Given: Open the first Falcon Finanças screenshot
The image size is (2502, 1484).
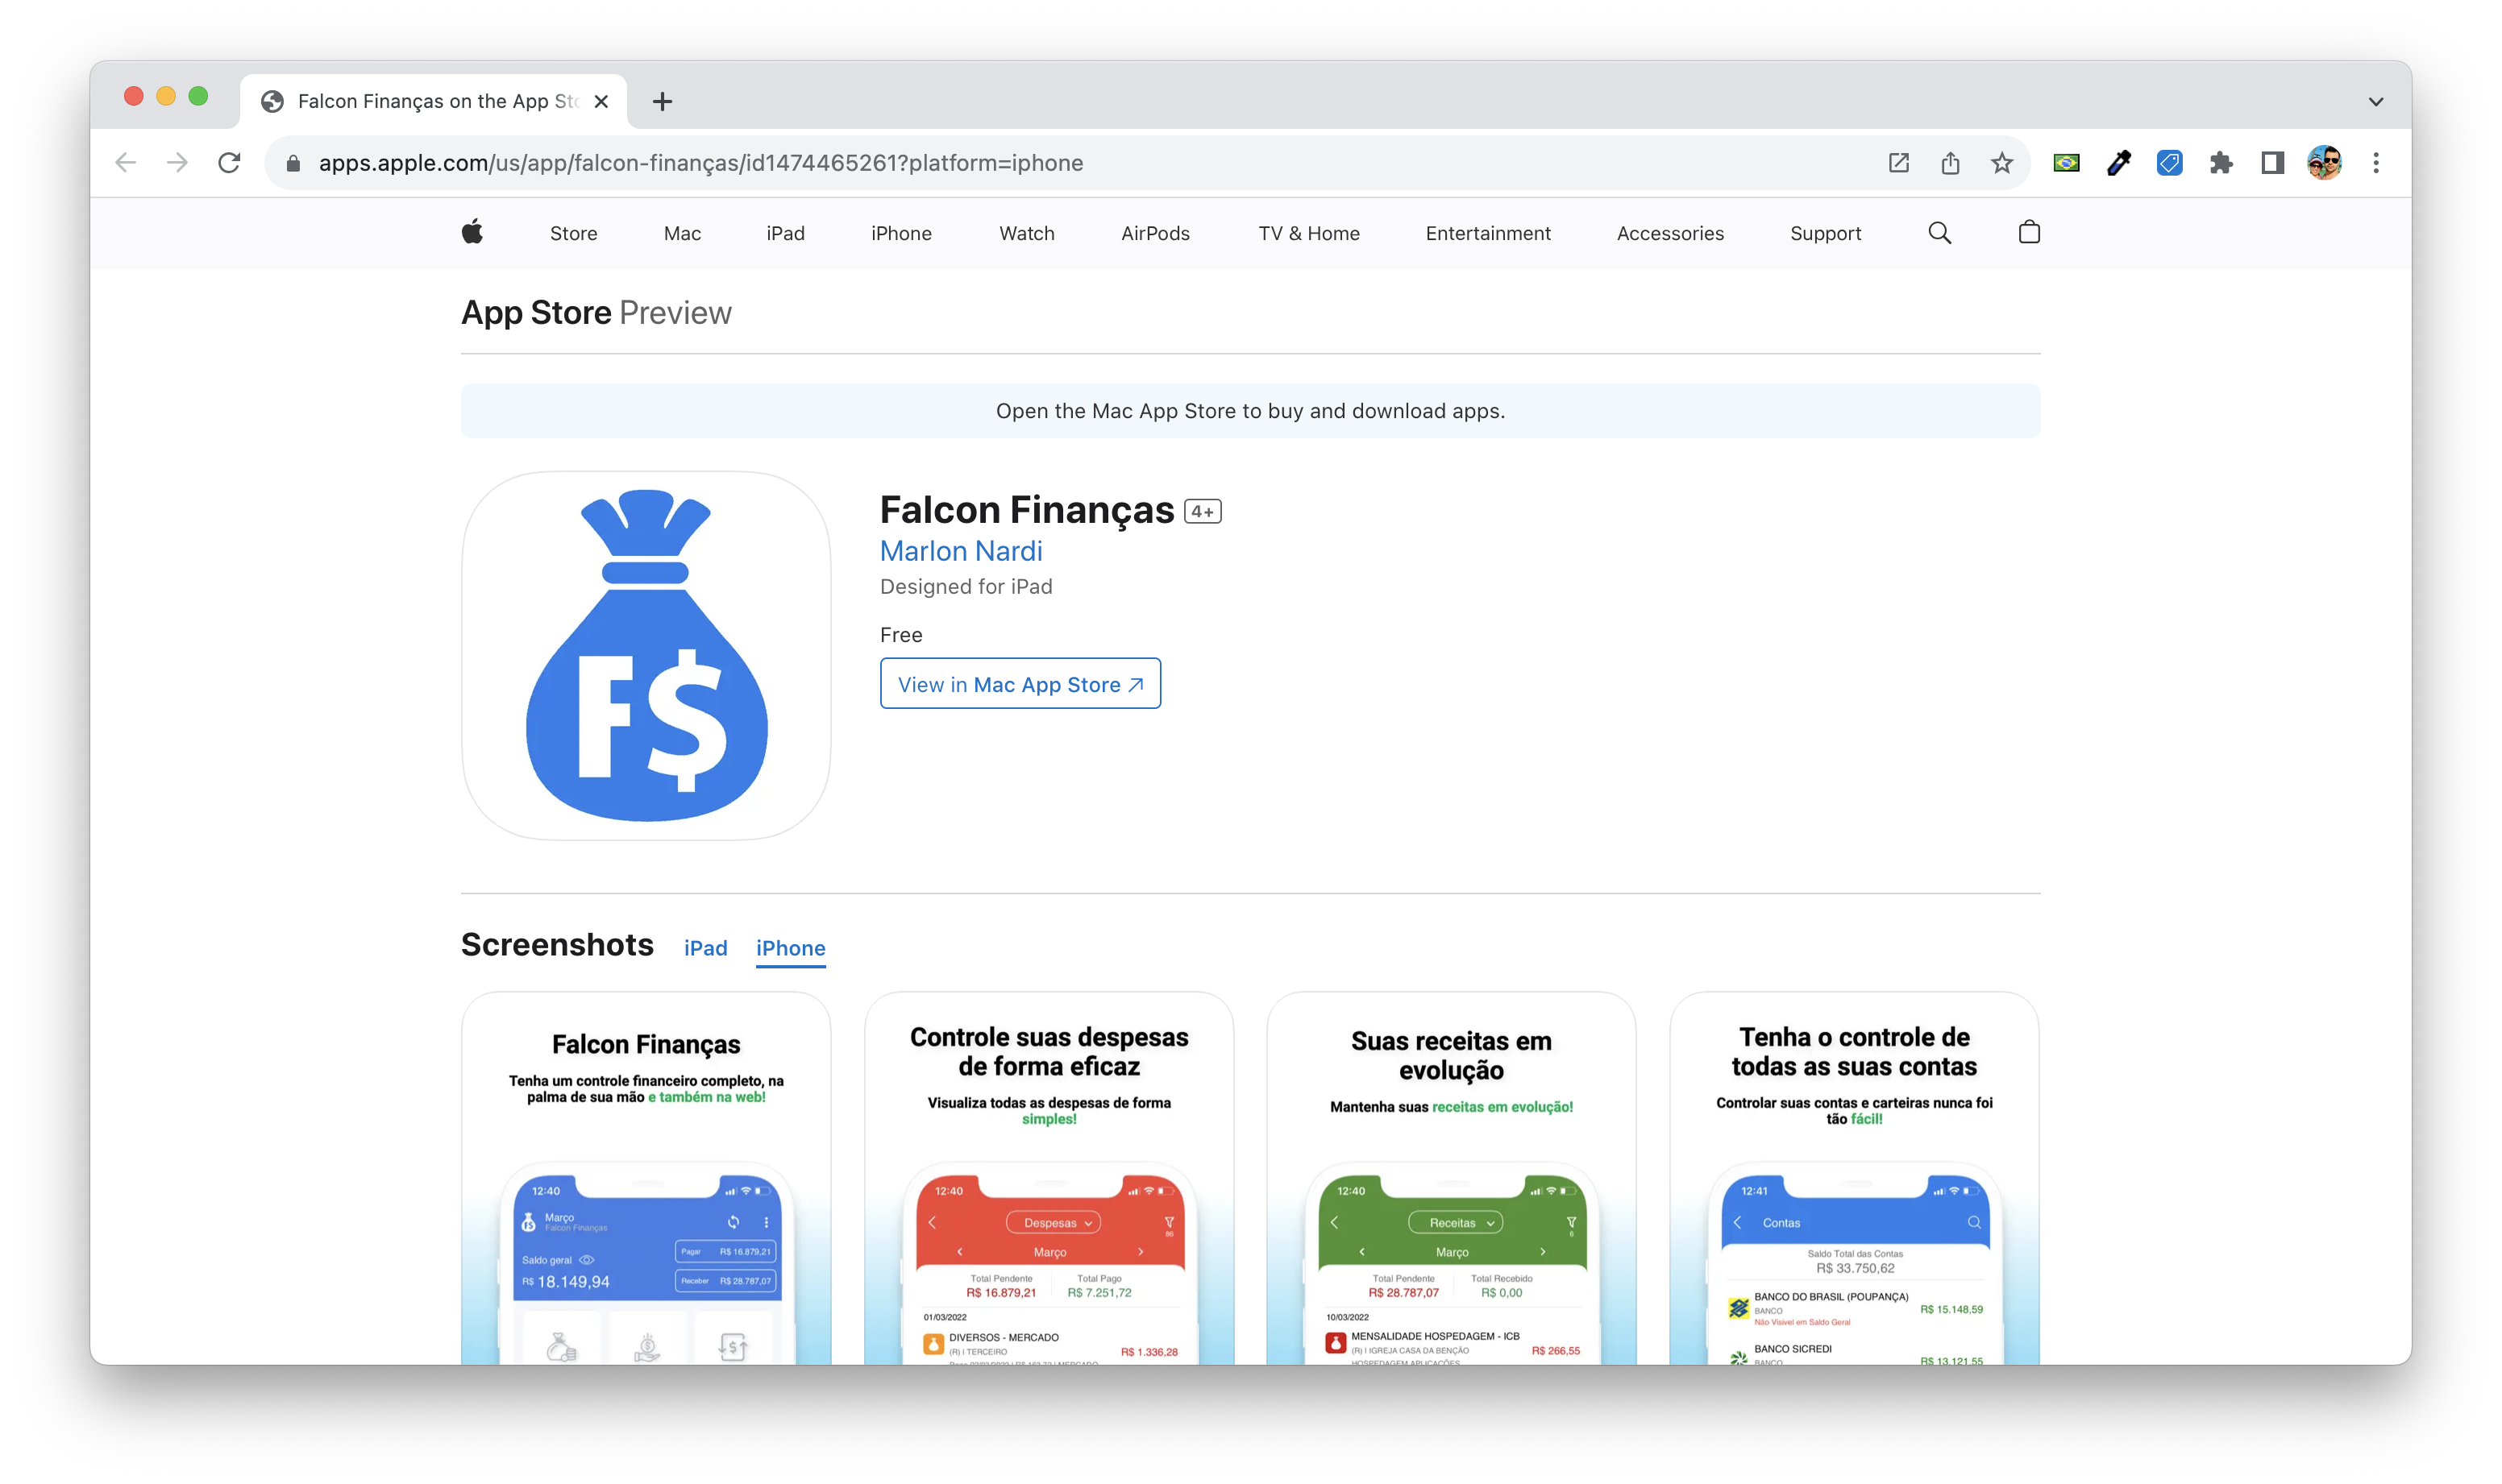Looking at the screenshot, I should pos(646,1178).
